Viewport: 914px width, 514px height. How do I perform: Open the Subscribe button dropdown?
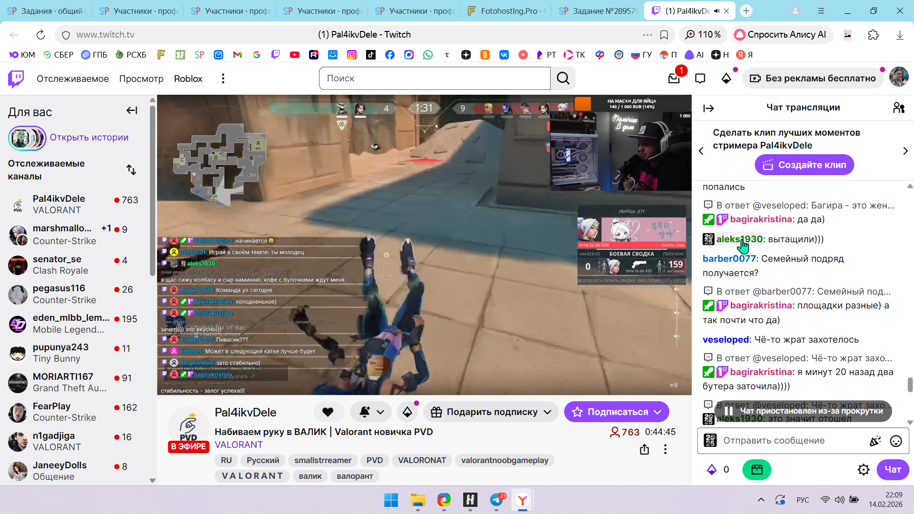click(x=658, y=412)
